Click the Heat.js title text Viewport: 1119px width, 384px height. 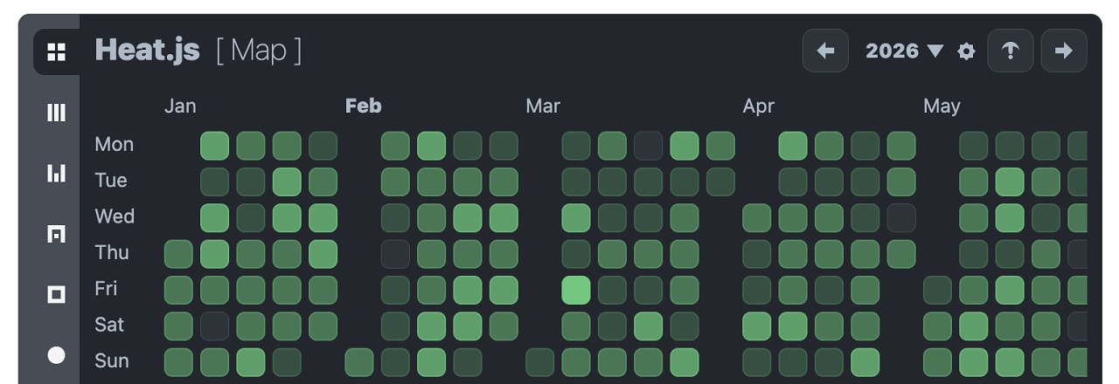(147, 50)
